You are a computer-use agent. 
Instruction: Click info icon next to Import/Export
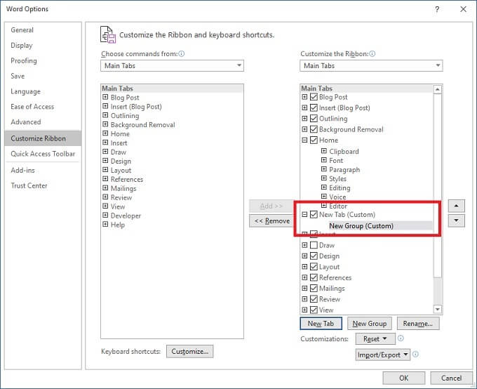click(415, 355)
